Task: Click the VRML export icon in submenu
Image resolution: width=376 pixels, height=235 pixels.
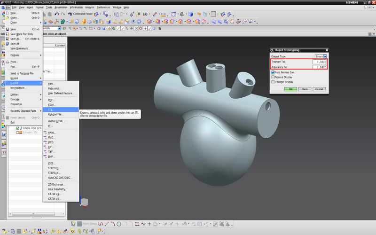Action: [x=45, y=133]
